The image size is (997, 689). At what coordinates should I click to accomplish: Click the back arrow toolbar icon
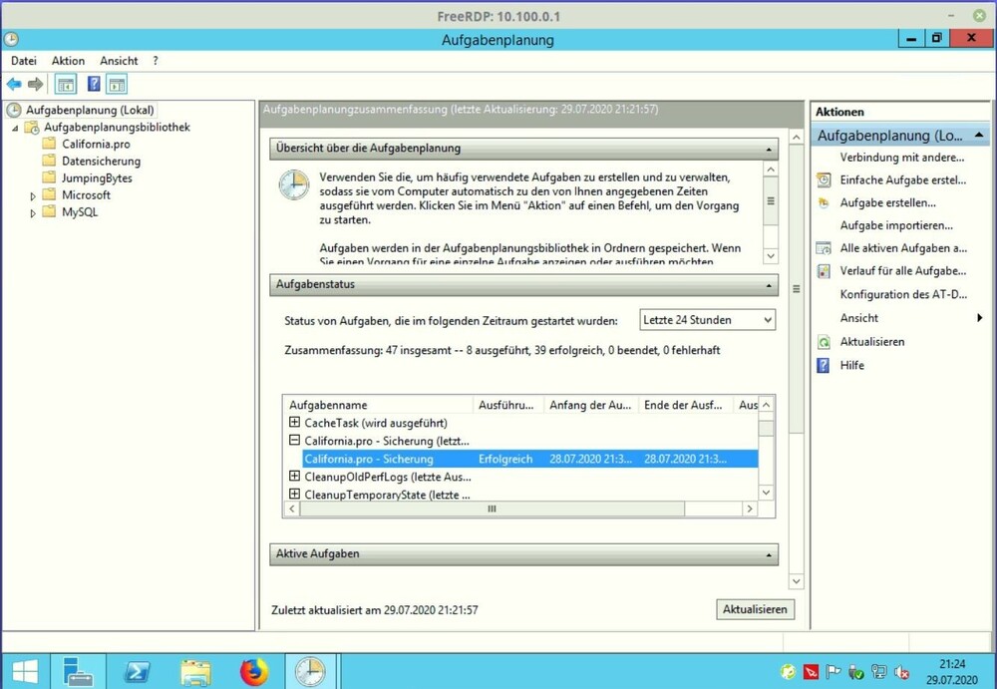14,85
